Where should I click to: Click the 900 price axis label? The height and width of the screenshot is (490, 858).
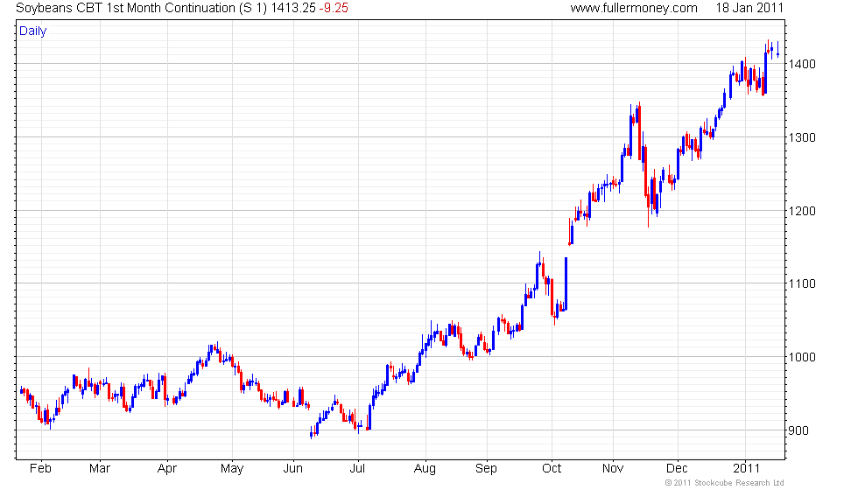798,430
